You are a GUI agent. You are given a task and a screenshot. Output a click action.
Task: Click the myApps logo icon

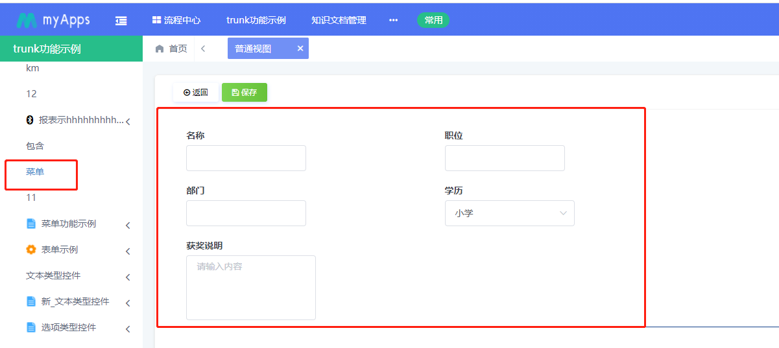click(27, 20)
